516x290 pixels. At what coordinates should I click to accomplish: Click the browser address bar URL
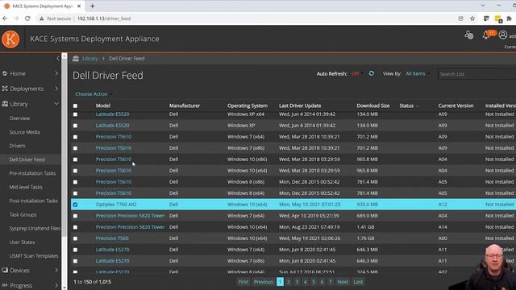click(x=104, y=19)
